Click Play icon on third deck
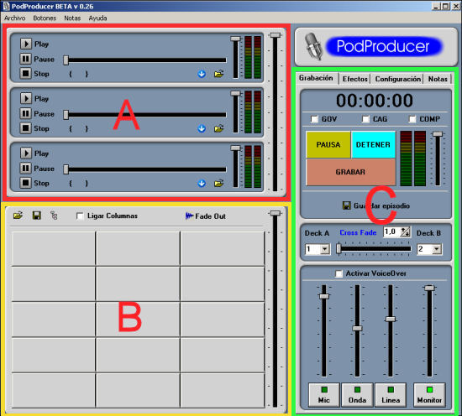The height and width of the screenshot is (416, 462). pos(26,153)
